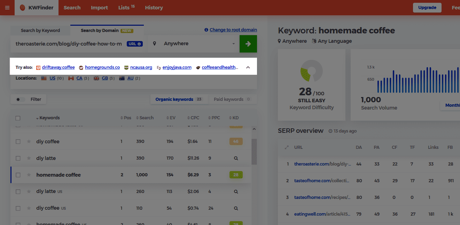Click KD 28 badge for homemade coffee

(236, 175)
